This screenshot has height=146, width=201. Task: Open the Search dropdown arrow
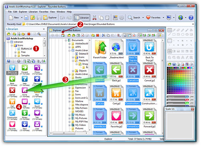tap(143, 18)
